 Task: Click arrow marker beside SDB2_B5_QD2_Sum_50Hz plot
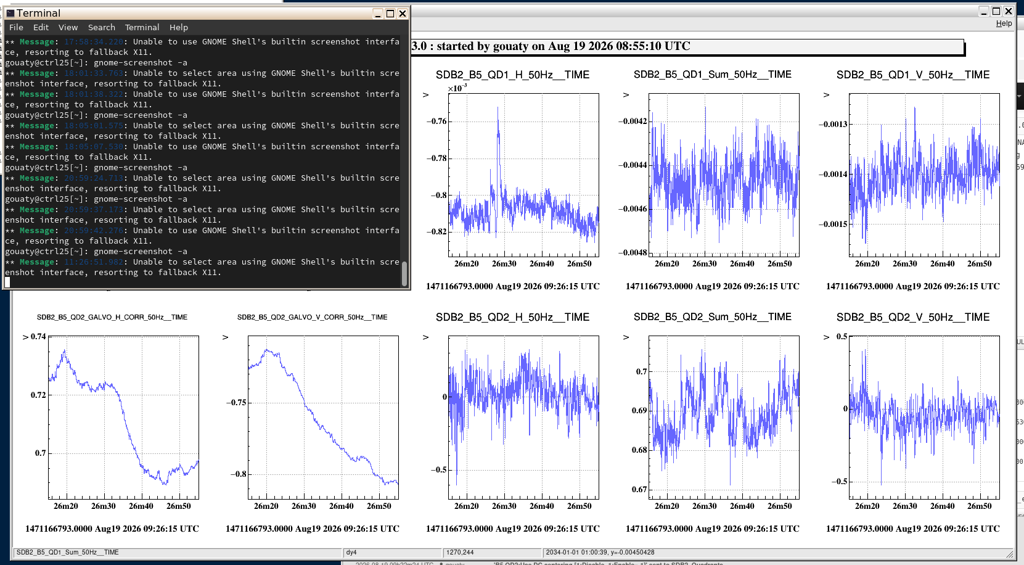(626, 337)
